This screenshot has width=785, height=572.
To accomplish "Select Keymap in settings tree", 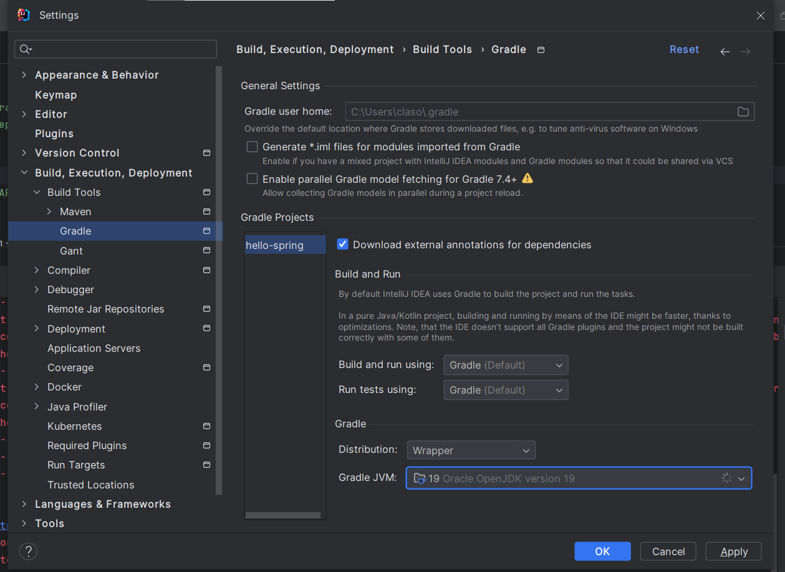I will (55, 95).
